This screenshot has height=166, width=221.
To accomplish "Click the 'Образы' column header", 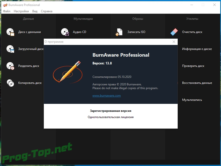I will click(x=138, y=19).
